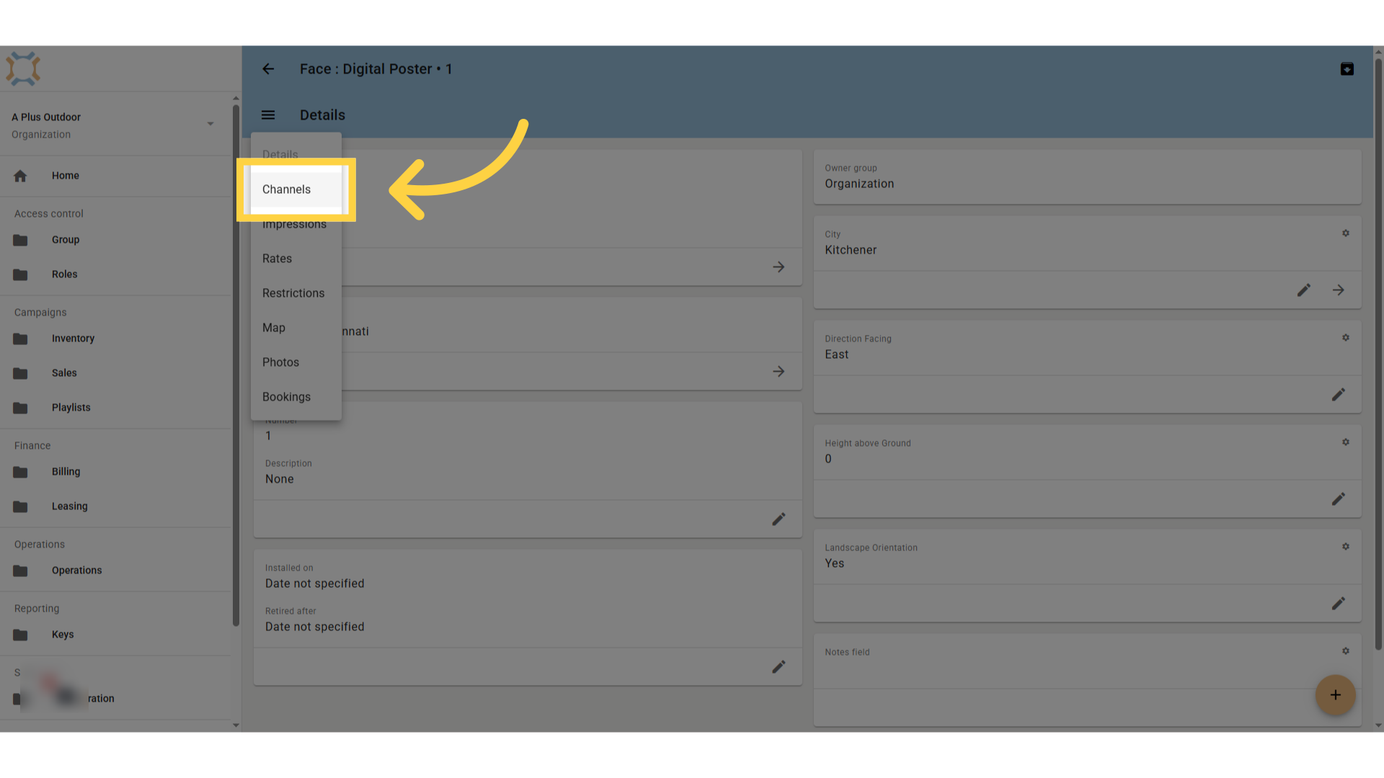Click the archive icon in the header
This screenshot has width=1384, height=778.
1347,69
